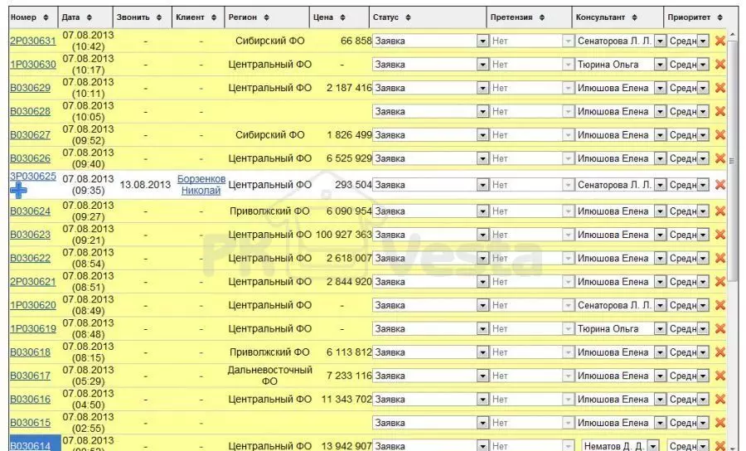Remove order B030627 using red X
This screenshot has height=451, width=746.
tap(719, 135)
